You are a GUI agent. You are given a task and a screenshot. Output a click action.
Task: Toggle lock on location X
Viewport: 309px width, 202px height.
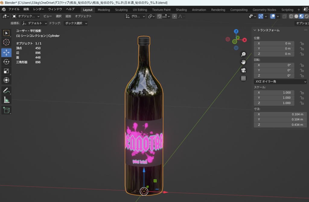coord(302,43)
